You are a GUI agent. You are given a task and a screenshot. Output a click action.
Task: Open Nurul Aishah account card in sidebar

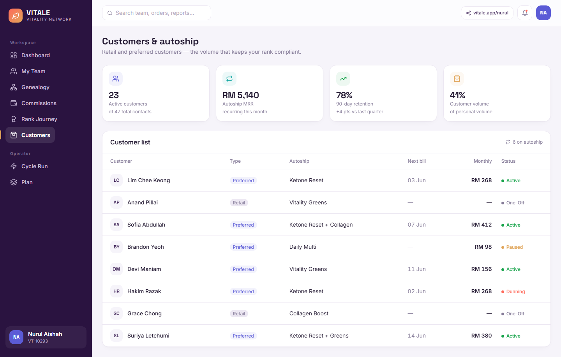[46, 337]
